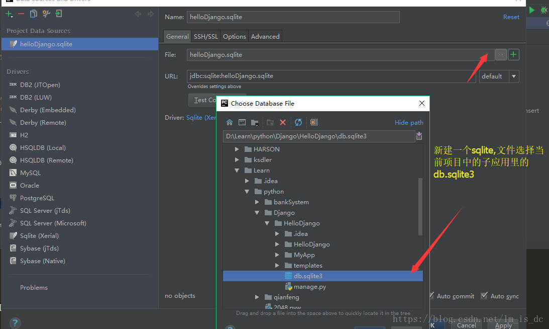Jump to project directory in file chooser

pos(255,122)
